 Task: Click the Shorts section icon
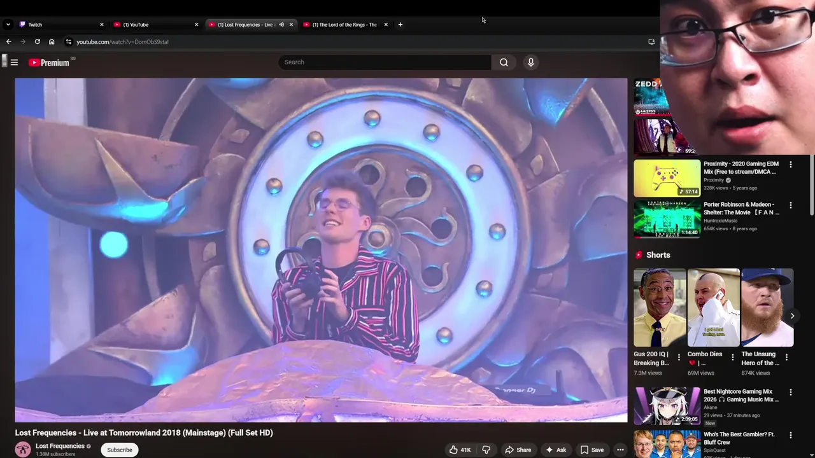639,255
